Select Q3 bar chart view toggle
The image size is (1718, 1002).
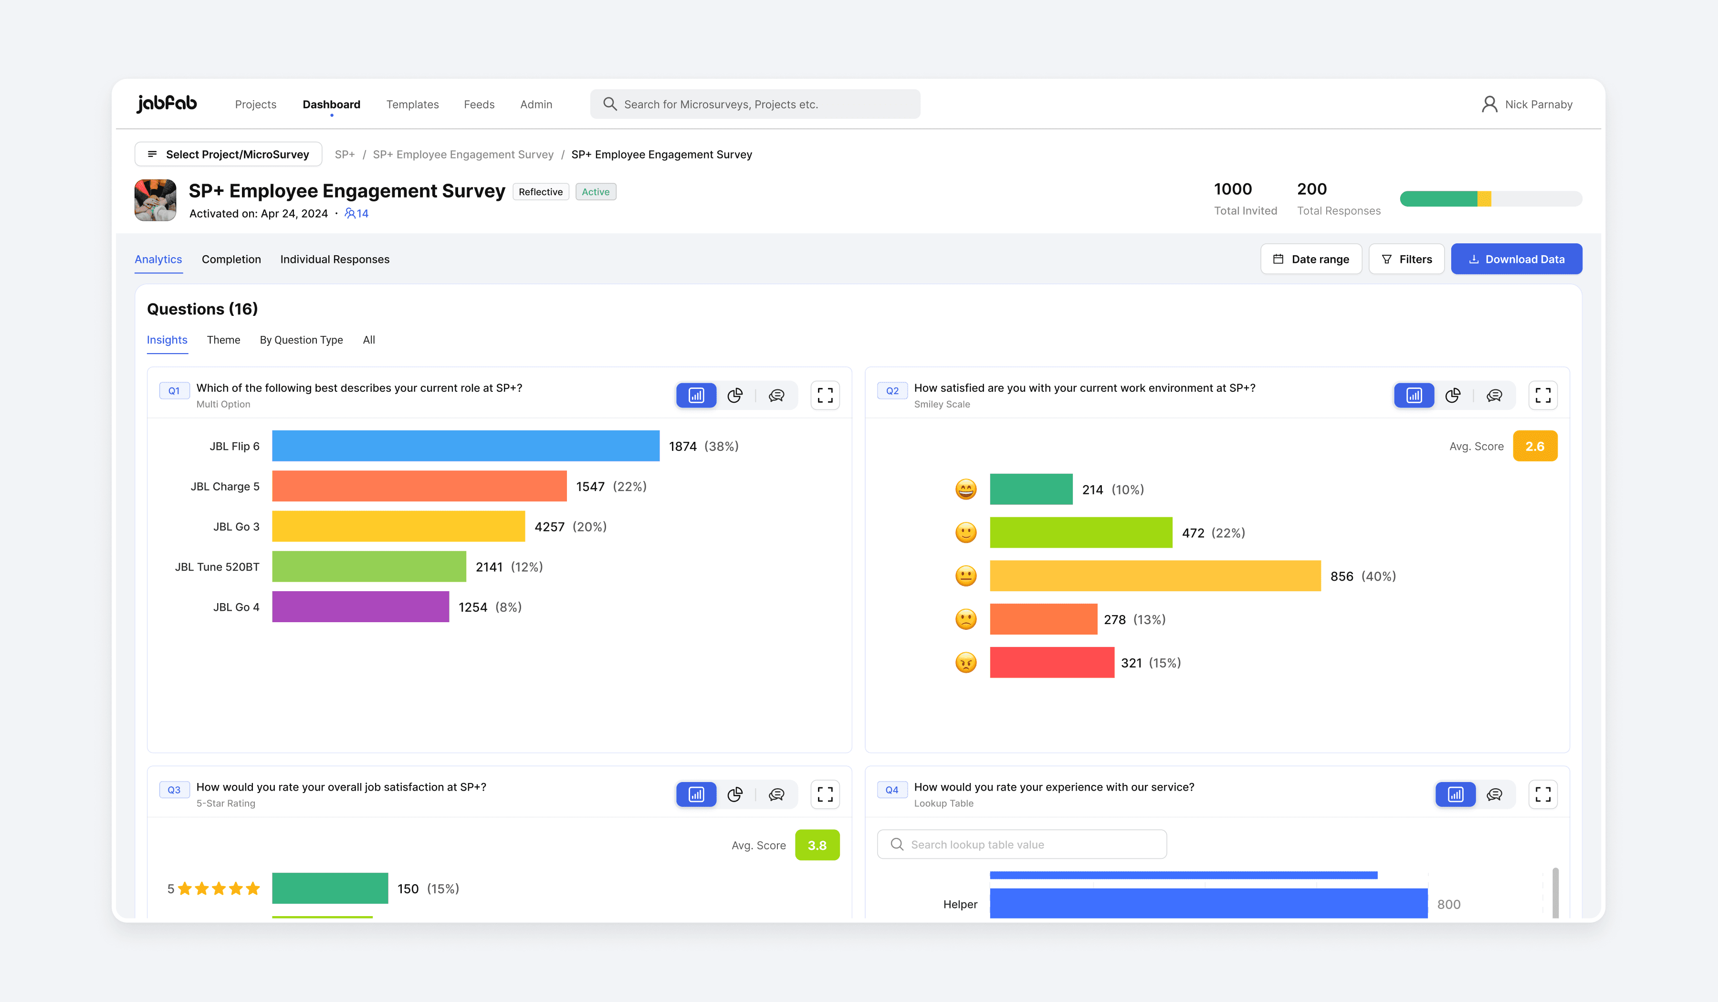[696, 794]
